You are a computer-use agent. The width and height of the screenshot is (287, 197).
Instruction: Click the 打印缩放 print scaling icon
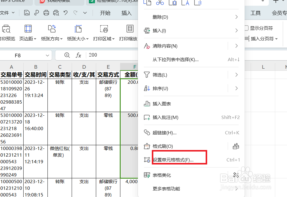[x=130, y=29]
